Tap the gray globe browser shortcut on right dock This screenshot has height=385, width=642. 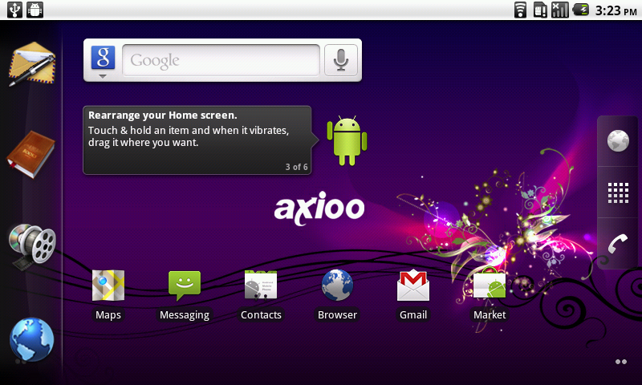[618, 140]
